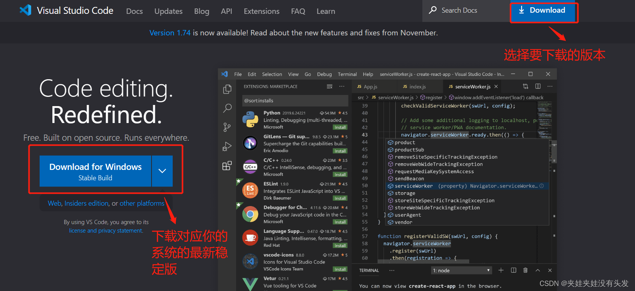Screen dimensions: 635x291
Task: Open the Selection menu
Action: [272, 74]
